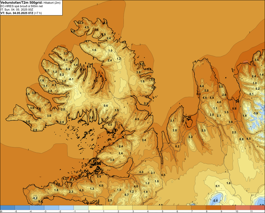Click the '1.7' temperature value
Image resolution: width=265 pixels, height=213 pixels.
64,81
